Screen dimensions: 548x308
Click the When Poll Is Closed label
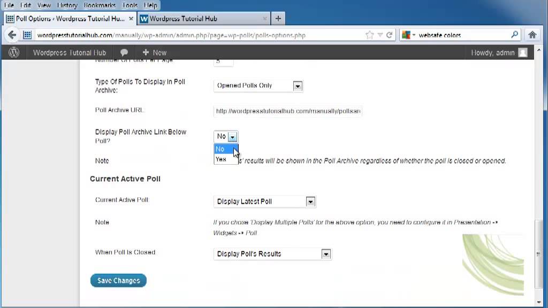[125, 252]
